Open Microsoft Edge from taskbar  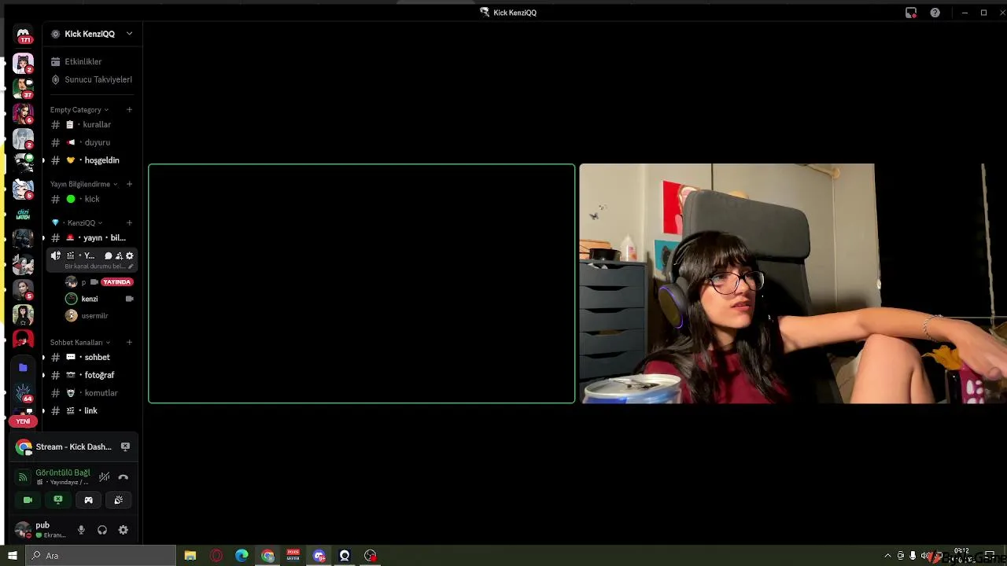242,556
